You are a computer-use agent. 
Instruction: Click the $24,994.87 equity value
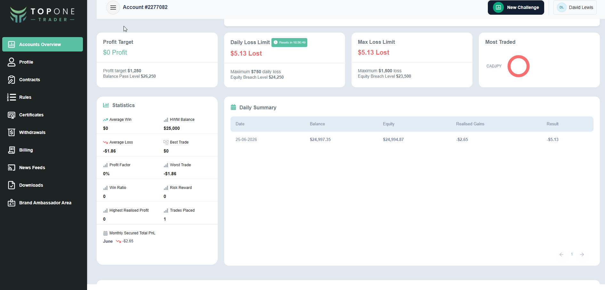click(393, 140)
